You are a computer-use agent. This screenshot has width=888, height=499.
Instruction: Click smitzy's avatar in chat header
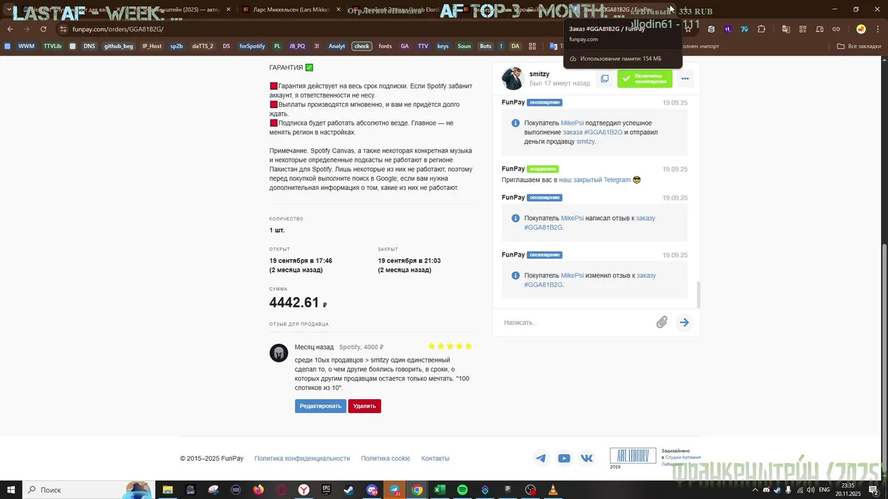click(513, 79)
